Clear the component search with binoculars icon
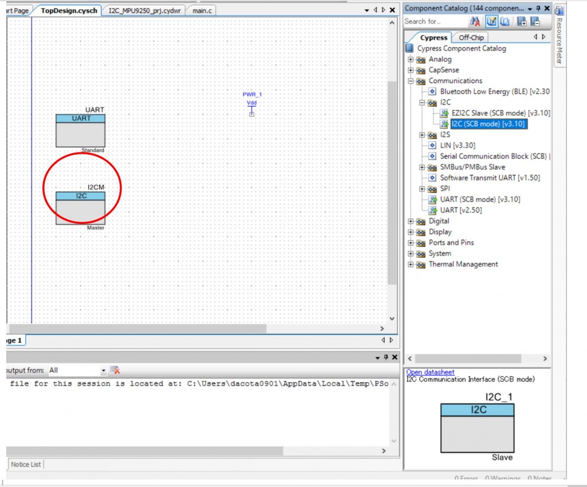587x487 pixels. point(475,22)
